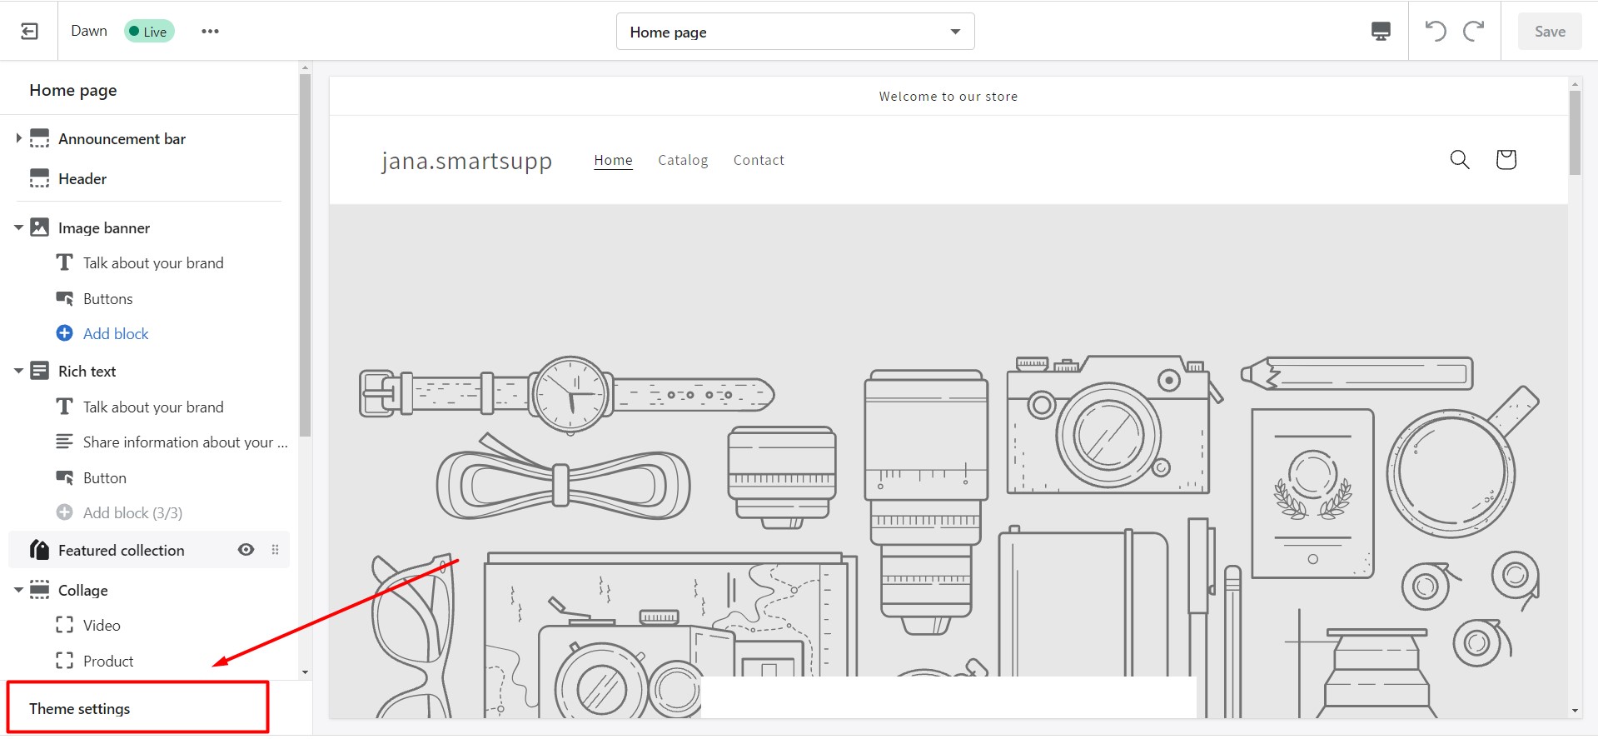Screen dimensions: 1598x739
Task: Click the Header section icon
Action: coord(39,178)
